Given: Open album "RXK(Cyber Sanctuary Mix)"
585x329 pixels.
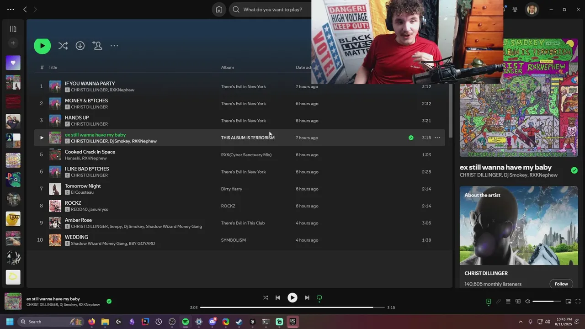Looking at the screenshot, I should click(x=246, y=155).
